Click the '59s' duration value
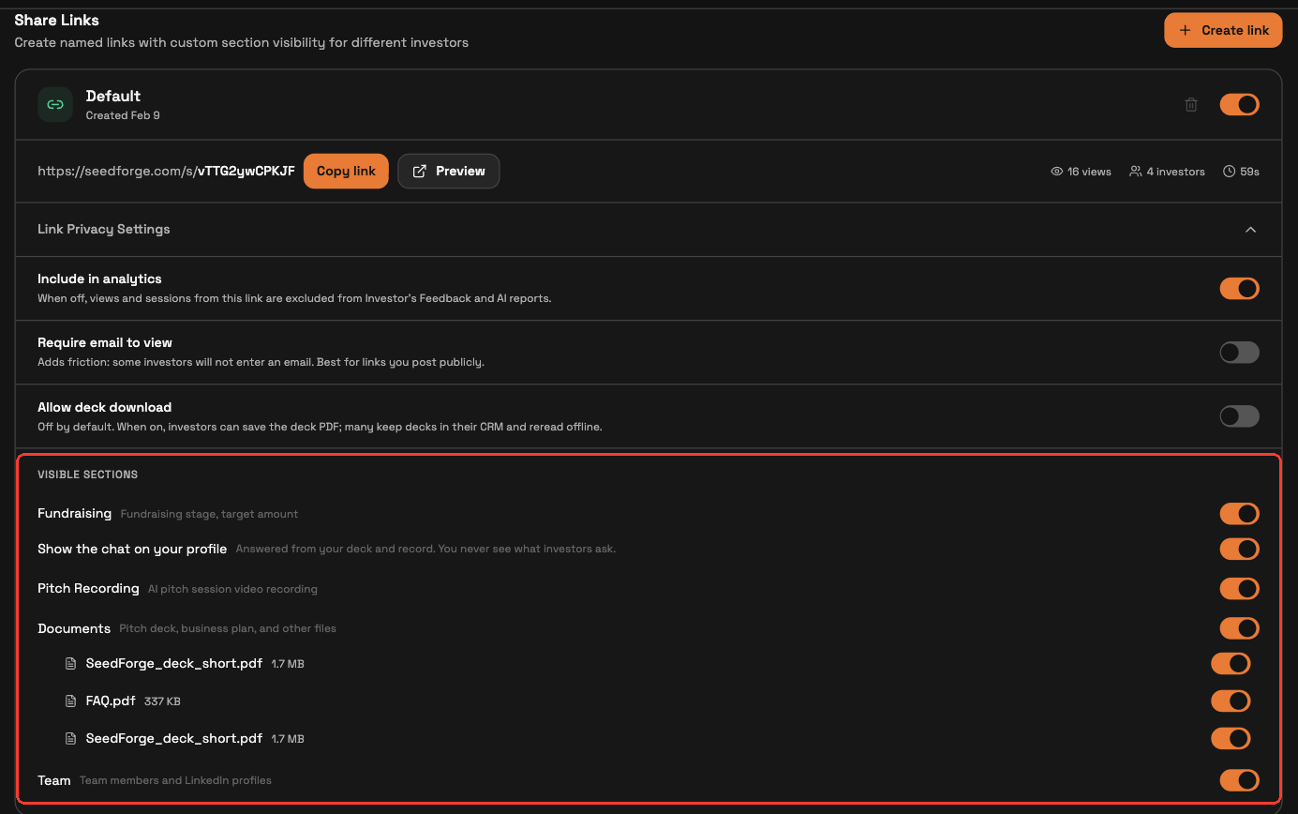 coord(1249,172)
